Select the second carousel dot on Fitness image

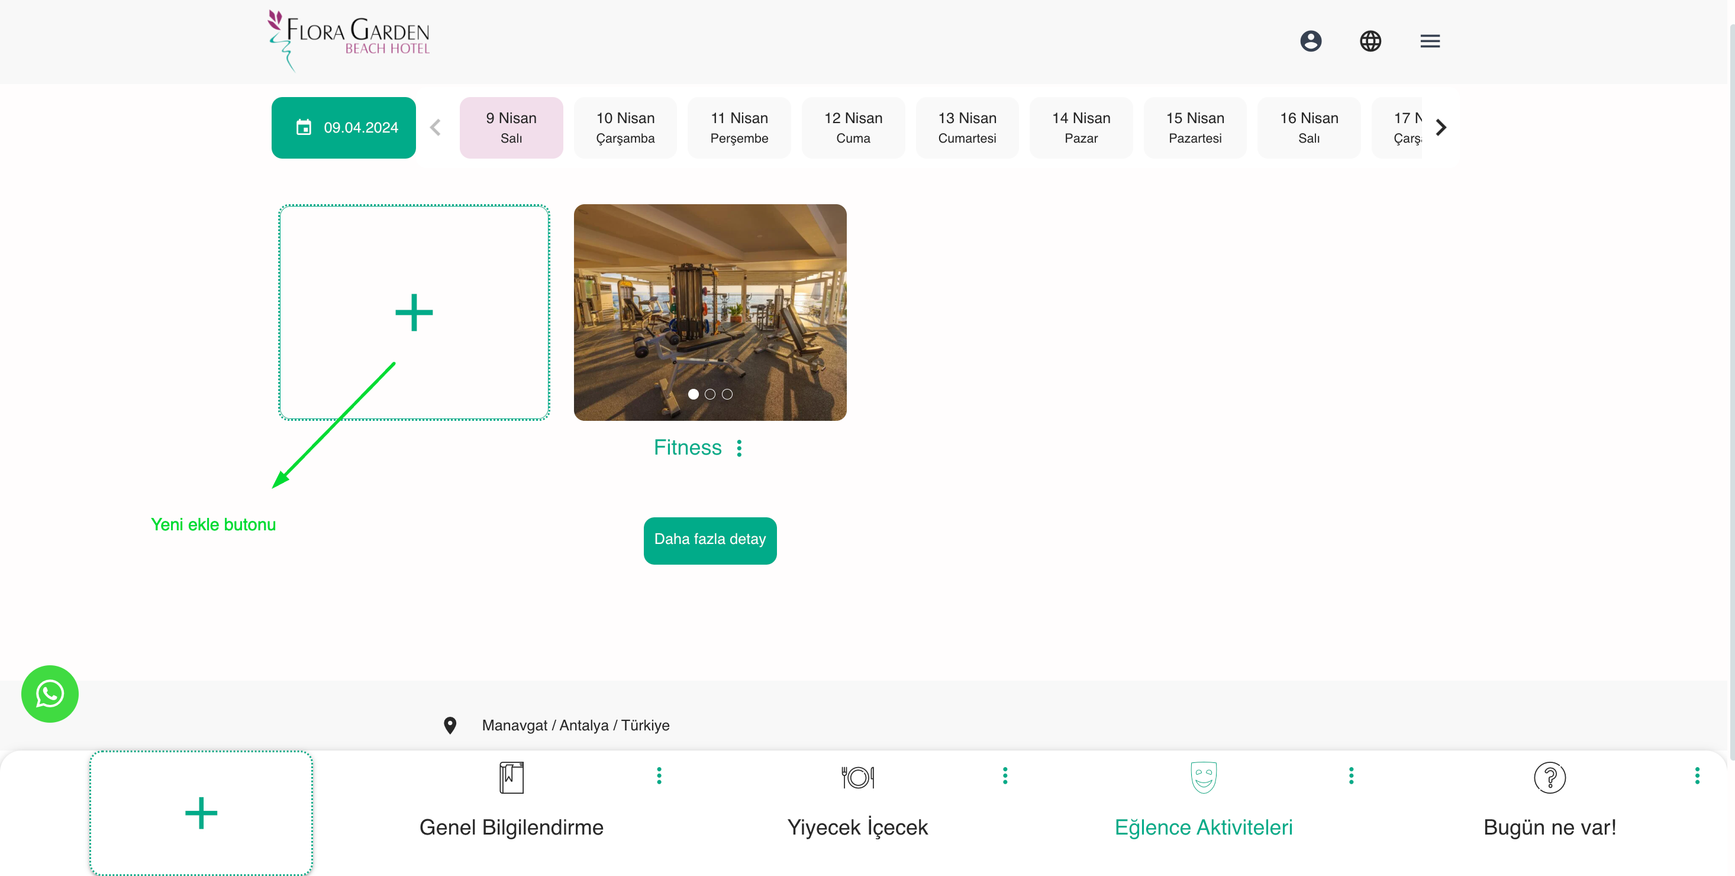[x=710, y=394]
